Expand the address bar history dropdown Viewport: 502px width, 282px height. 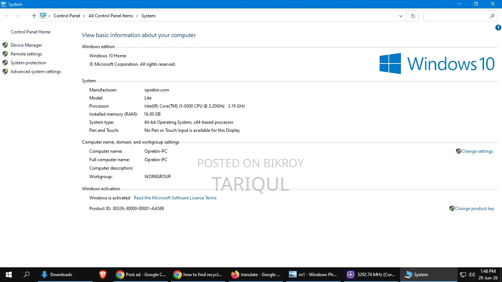coord(401,16)
